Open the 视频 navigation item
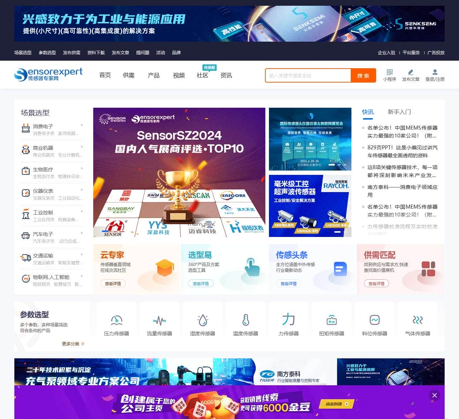This screenshot has width=459, height=419. [179, 75]
